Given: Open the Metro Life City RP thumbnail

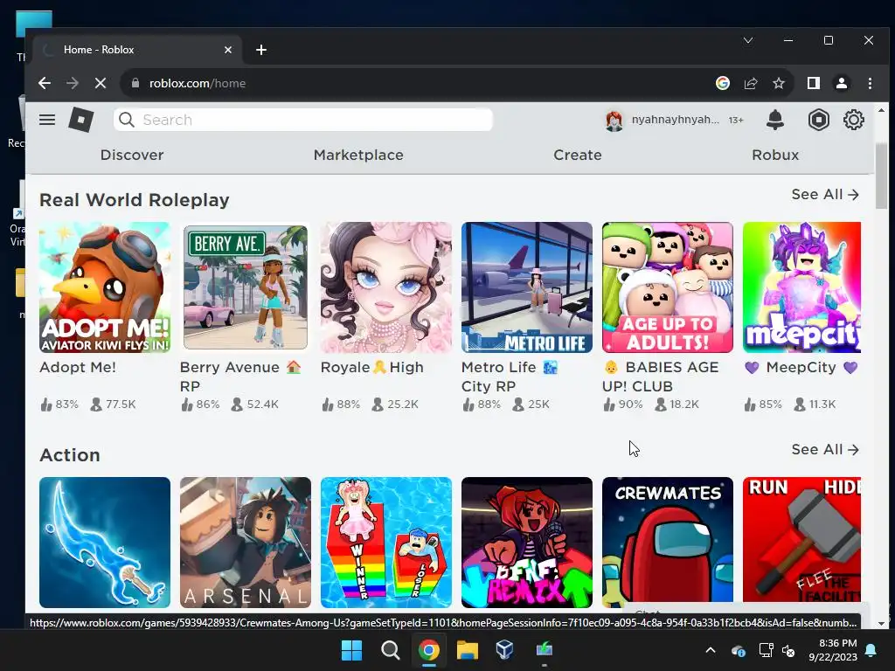Looking at the screenshot, I should 527,287.
